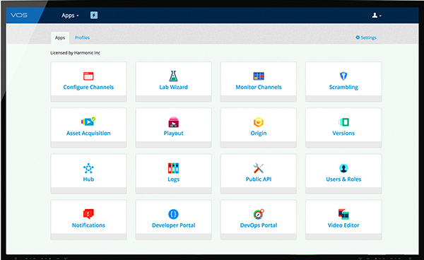The image size is (424, 260).
Task: Click the Users & Roles label
Action: 343,179
